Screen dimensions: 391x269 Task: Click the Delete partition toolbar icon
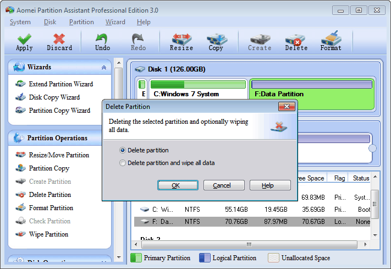coord(295,40)
